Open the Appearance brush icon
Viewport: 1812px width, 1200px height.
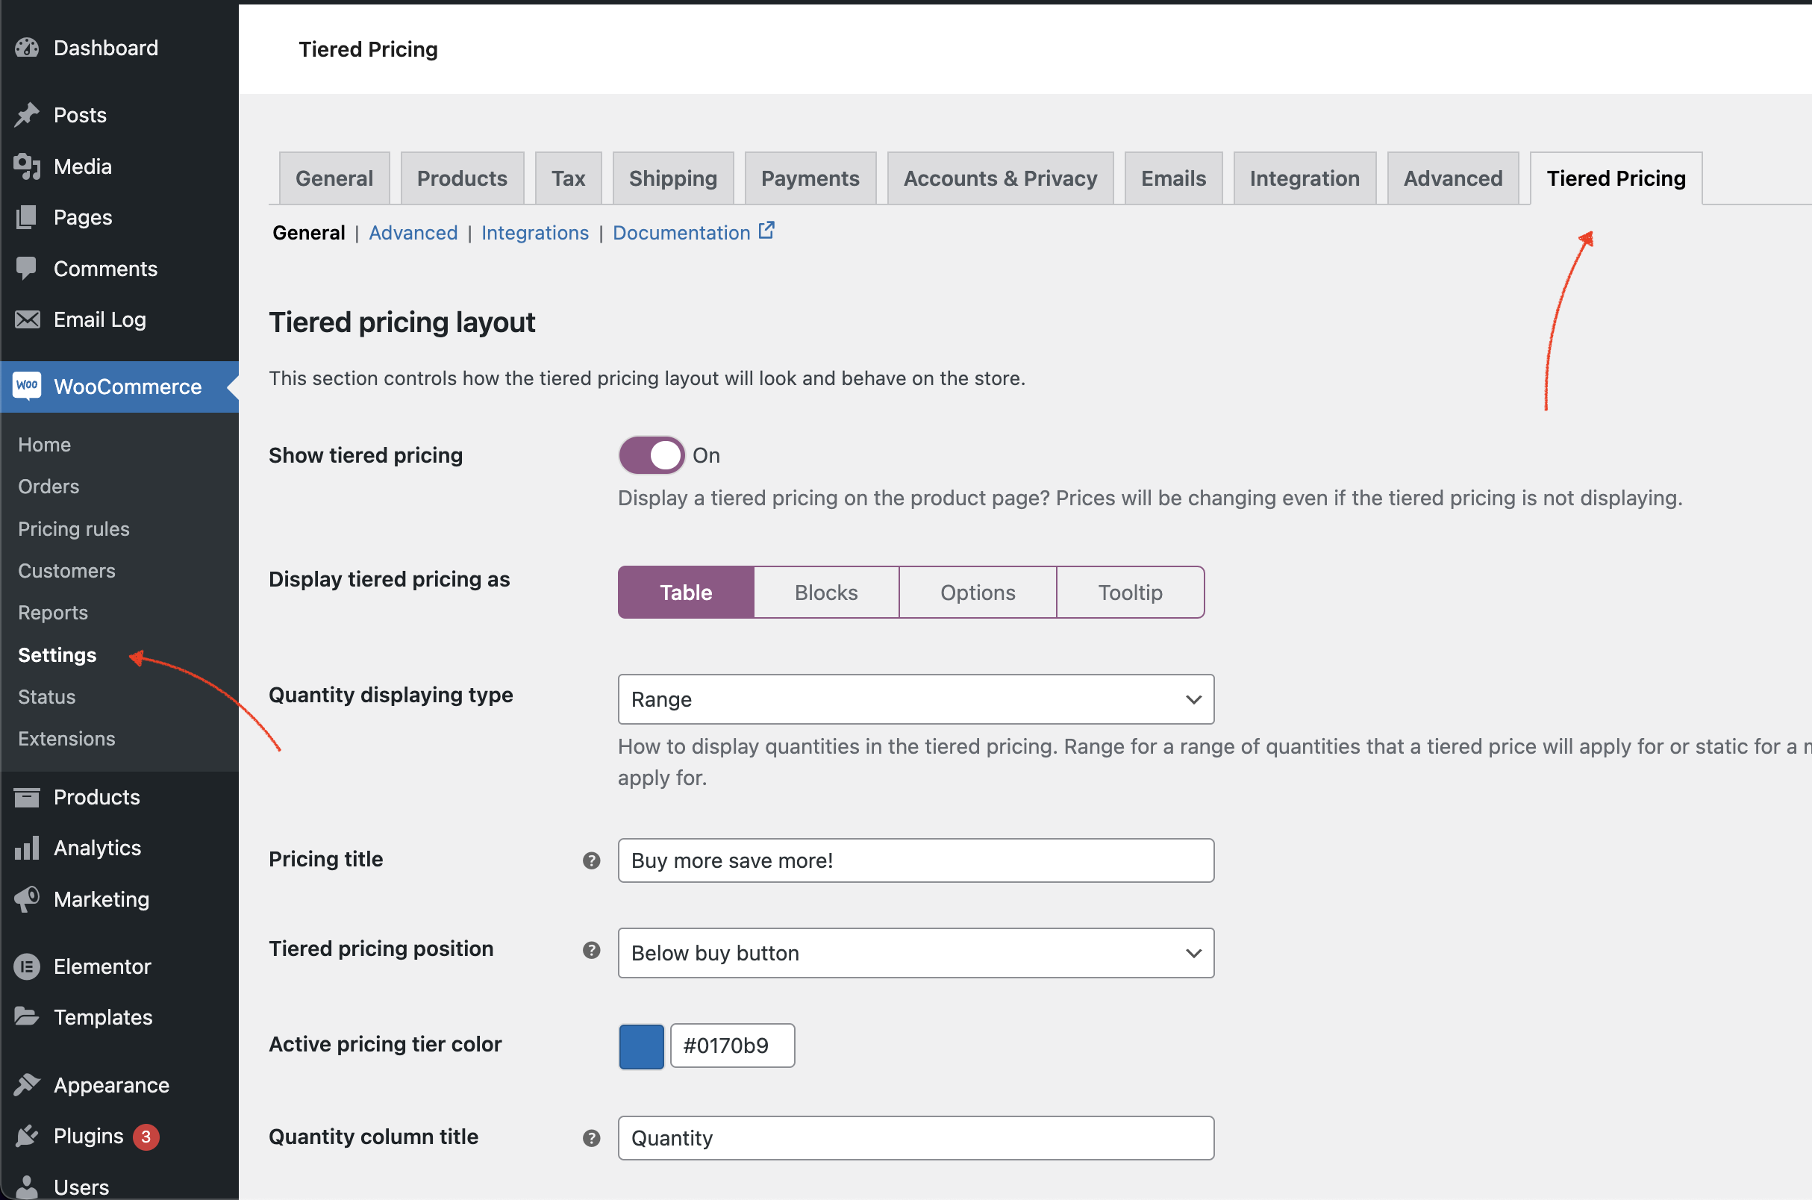[x=27, y=1084]
